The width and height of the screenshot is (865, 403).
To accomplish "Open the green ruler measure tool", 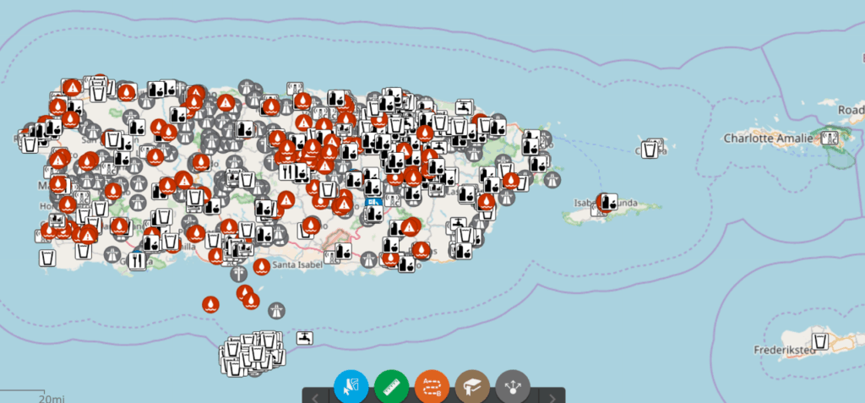I will (x=391, y=387).
